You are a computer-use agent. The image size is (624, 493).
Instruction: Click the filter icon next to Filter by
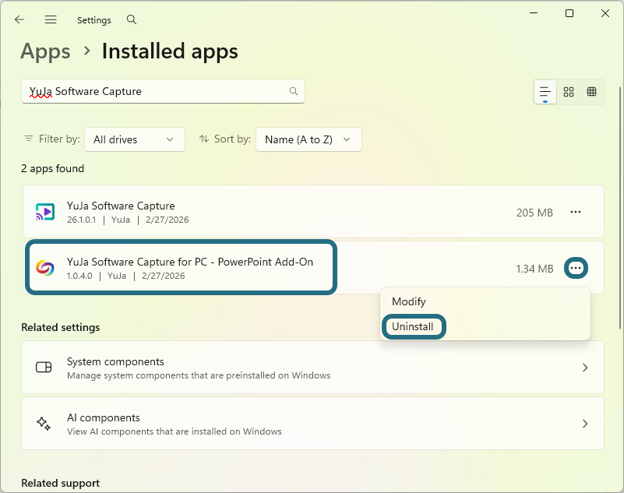point(29,139)
